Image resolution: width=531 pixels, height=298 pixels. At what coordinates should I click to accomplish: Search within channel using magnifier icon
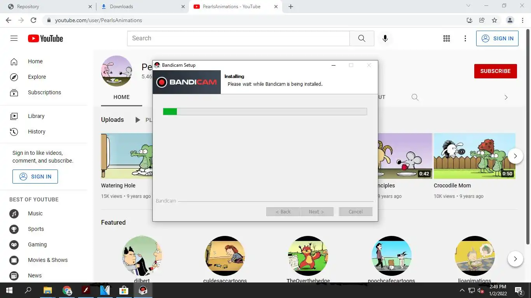(x=415, y=97)
